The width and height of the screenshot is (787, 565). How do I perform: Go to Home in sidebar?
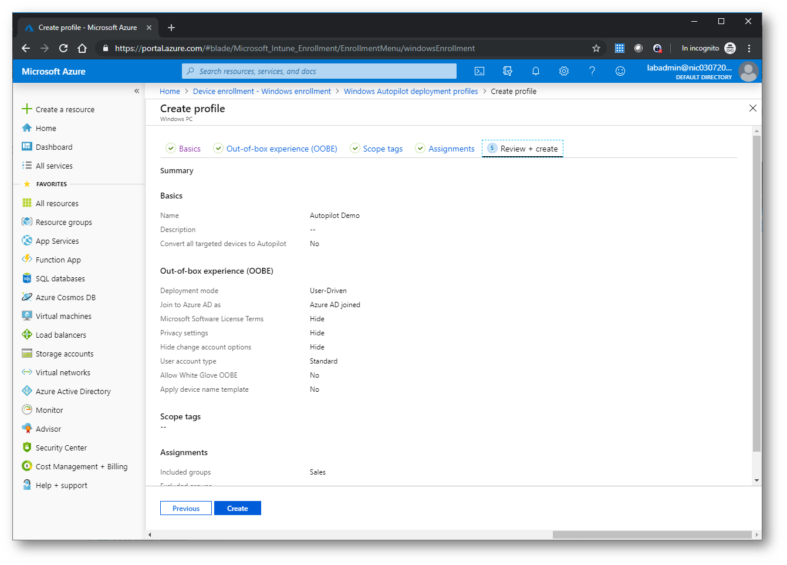click(46, 128)
